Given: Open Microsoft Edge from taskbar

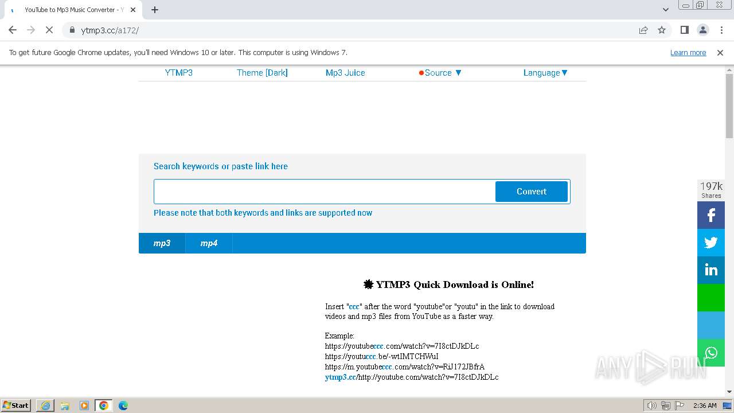Looking at the screenshot, I should [123, 406].
